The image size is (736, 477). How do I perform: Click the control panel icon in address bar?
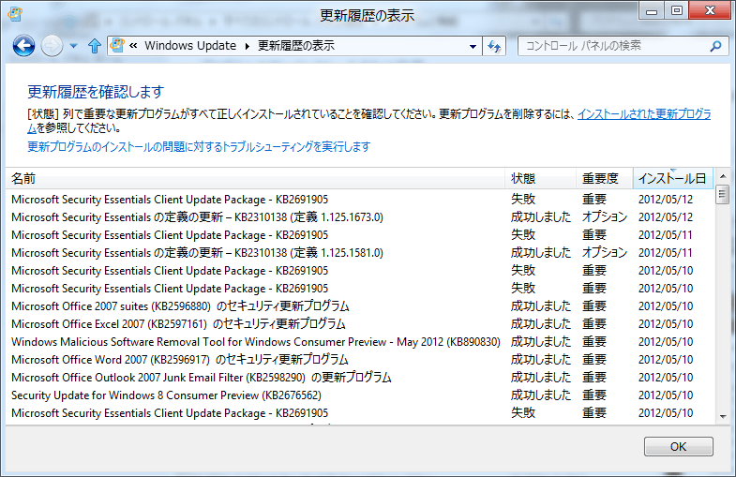(118, 46)
